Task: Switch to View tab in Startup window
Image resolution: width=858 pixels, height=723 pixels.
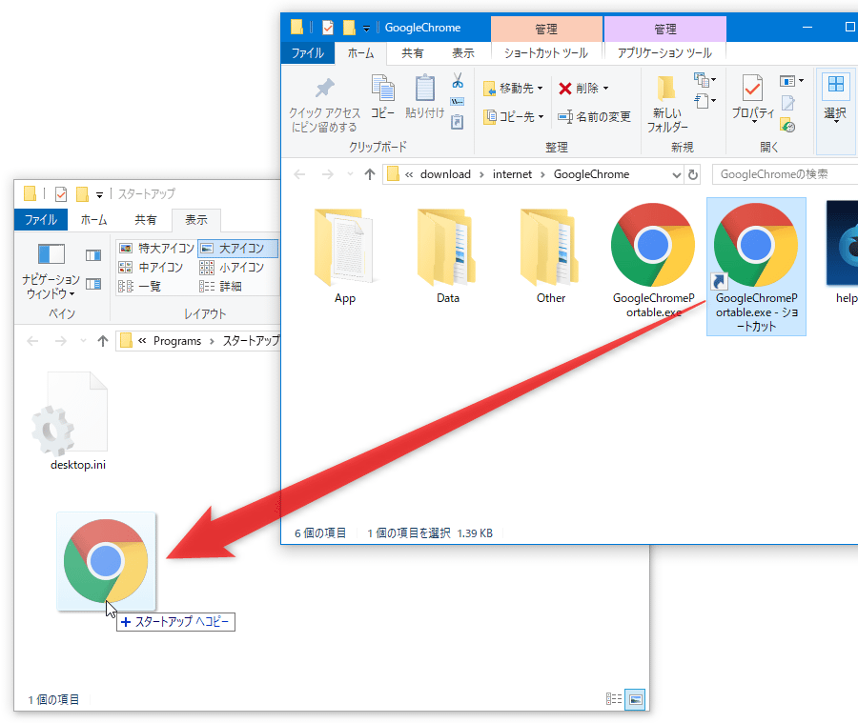Action: coord(195,220)
